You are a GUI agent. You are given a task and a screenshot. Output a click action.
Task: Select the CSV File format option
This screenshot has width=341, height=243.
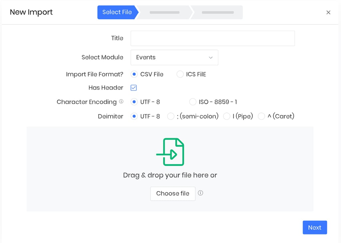click(134, 74)
